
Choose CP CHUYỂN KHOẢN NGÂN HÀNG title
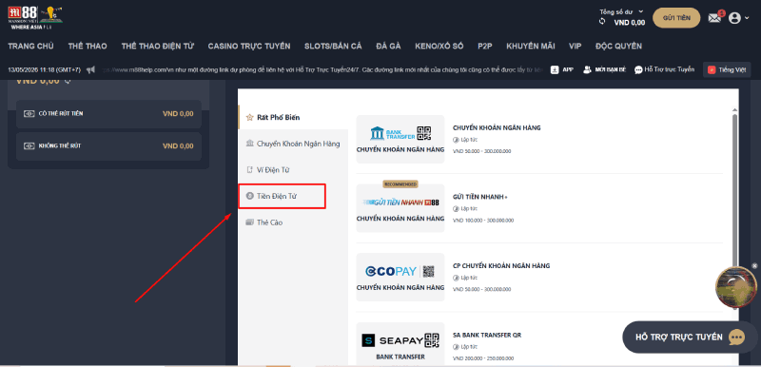[x=501, y=265]
